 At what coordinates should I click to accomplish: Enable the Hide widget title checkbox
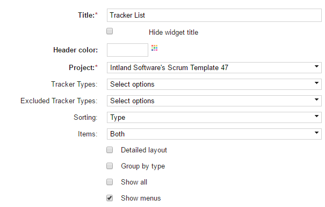coord(110,31)
